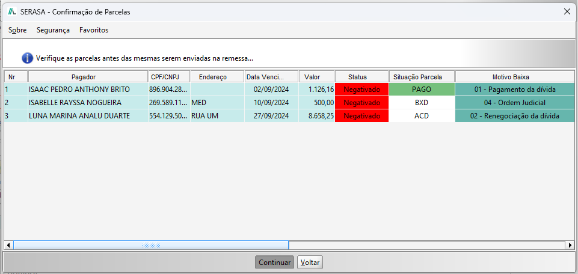Sort by the Nr column header
Image resolution: width=578 pixels, height=274 pixels.
[16, 77]
